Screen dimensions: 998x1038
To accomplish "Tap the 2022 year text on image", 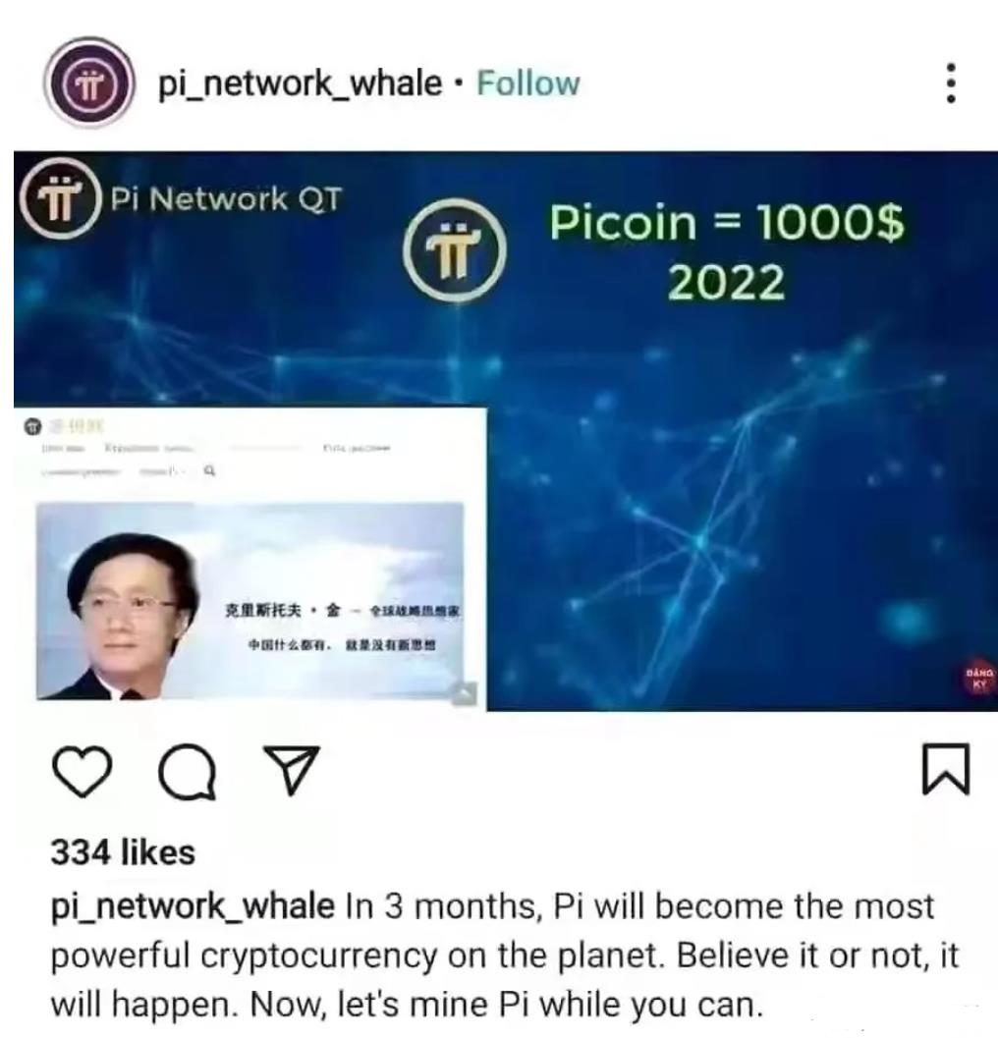I will point(726,283).
